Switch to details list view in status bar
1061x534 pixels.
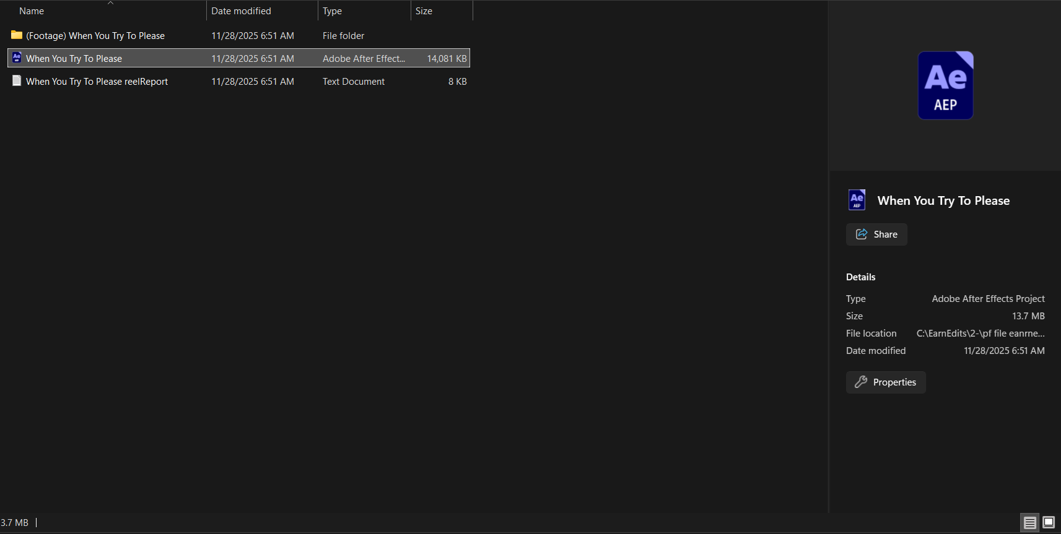click(1029, 523)
